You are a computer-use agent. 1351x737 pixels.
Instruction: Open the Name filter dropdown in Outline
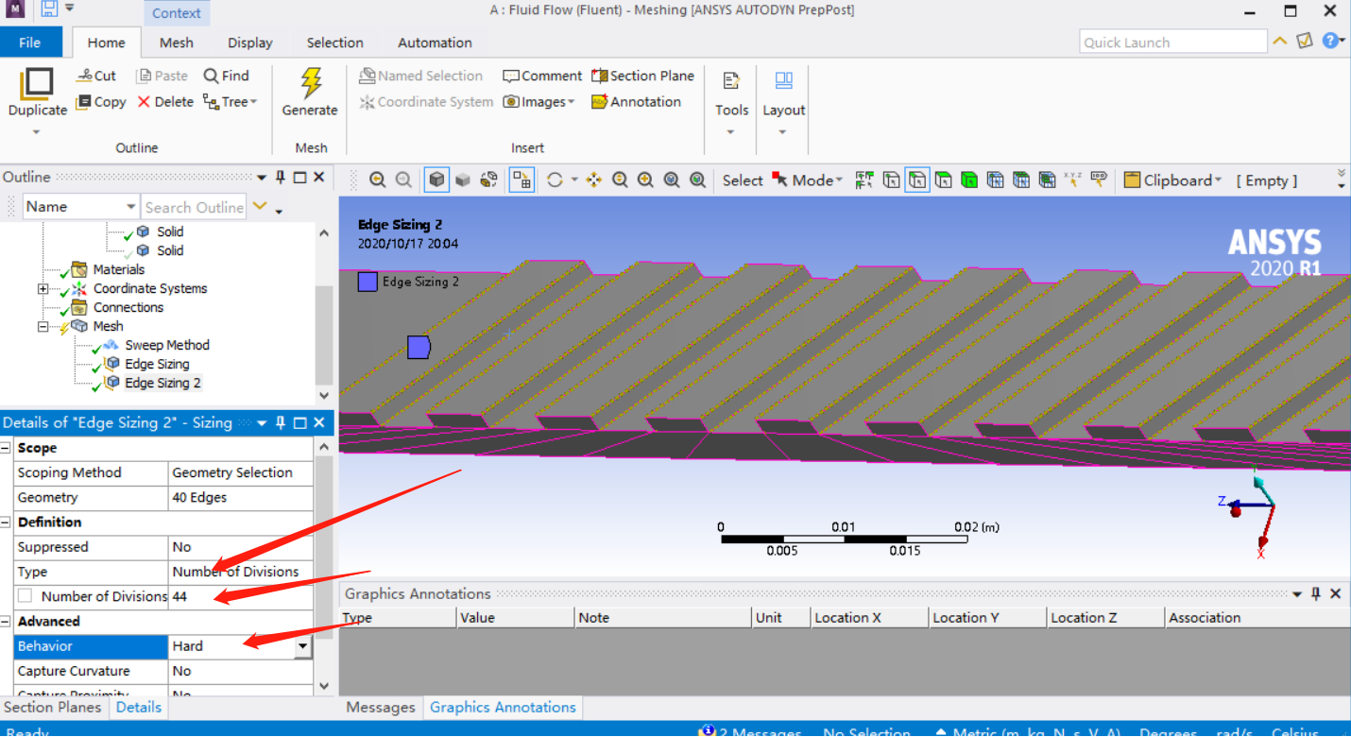pos(131,207)
